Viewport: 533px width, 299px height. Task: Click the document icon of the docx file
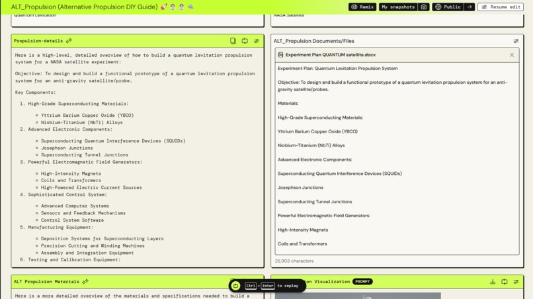pyautogui.click(x=280, y=55)
